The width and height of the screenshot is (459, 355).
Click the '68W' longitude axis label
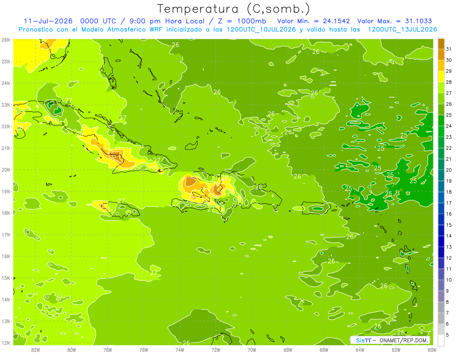[x=288, y=350]
